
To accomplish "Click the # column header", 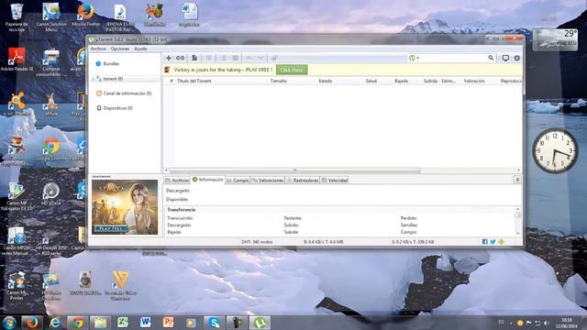I will click(x=172, y=81).
